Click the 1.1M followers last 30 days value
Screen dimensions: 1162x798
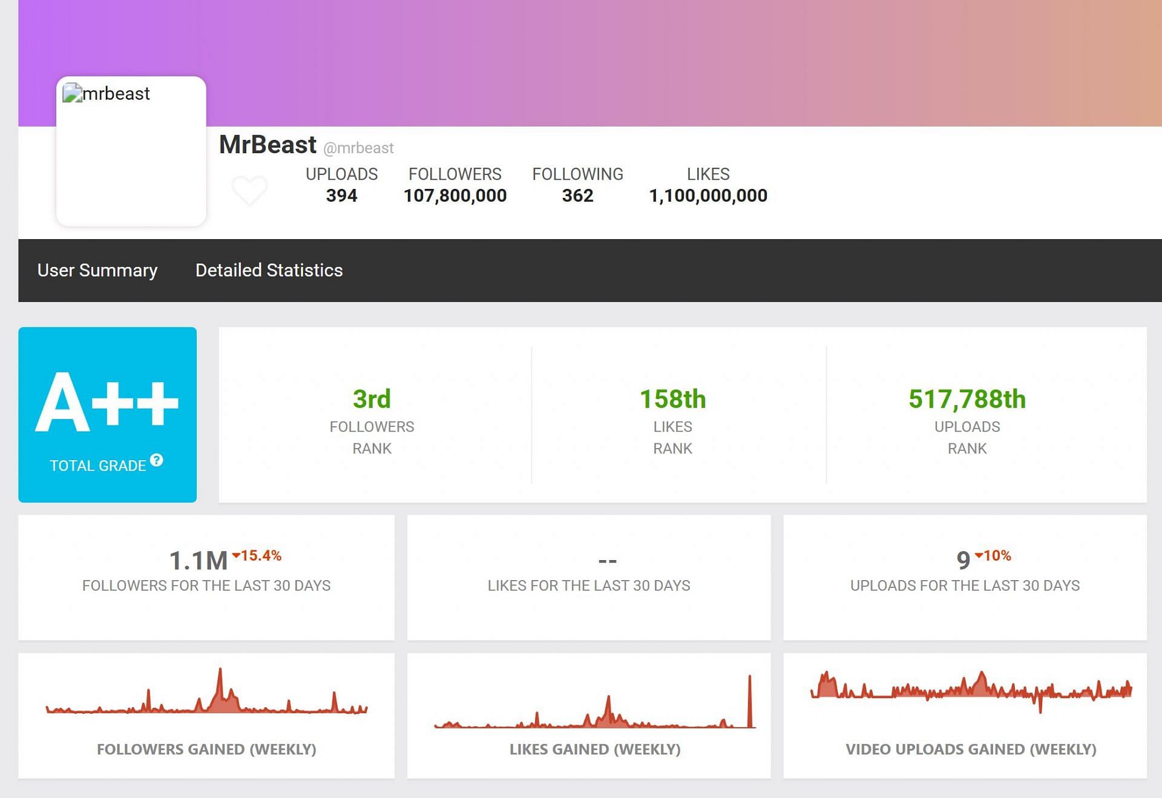199,561
